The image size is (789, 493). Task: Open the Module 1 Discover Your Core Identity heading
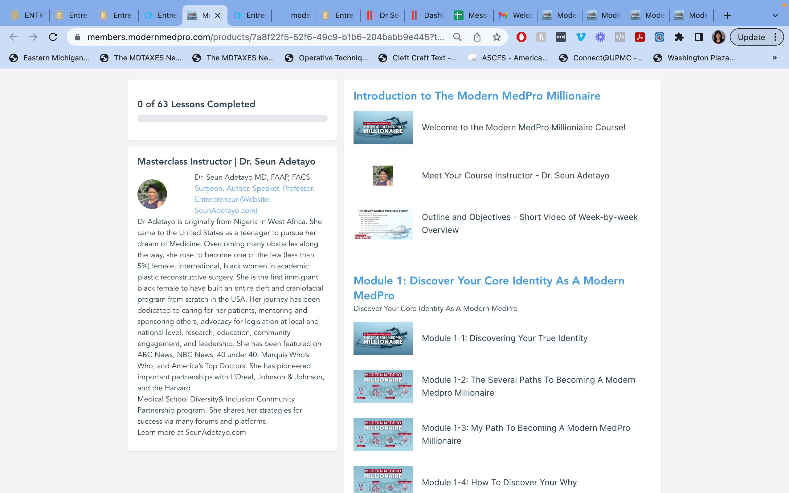[489, 287]
